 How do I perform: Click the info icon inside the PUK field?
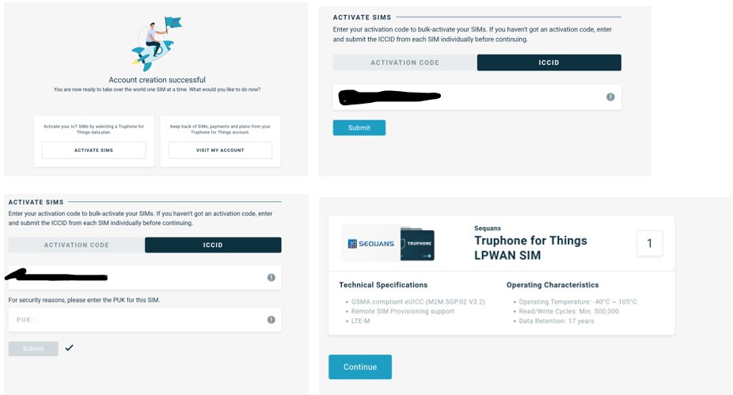pos(272,320)
